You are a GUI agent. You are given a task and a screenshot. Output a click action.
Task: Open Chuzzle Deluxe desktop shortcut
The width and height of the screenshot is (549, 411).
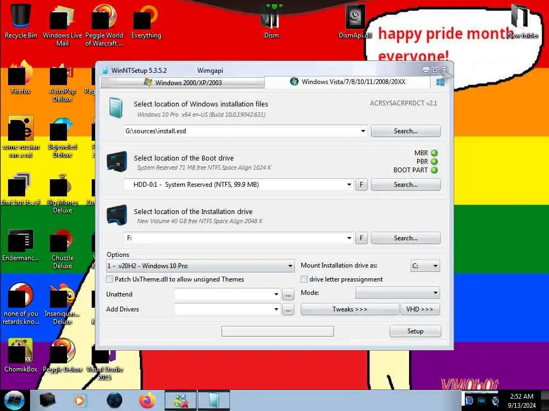pyautogui.click(x=62, y=248)
